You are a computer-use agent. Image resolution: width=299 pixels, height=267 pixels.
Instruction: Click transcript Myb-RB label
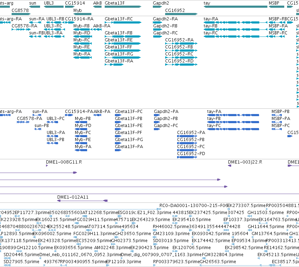(82, 26)
